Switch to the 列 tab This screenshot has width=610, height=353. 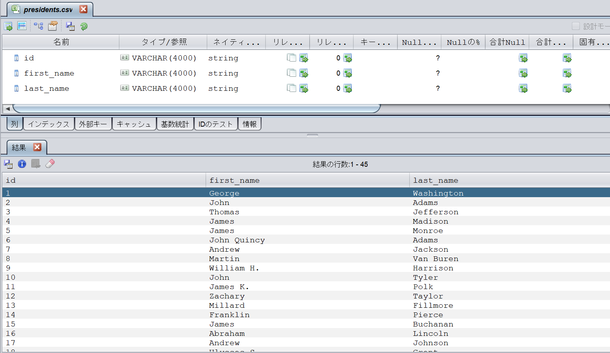15,124
